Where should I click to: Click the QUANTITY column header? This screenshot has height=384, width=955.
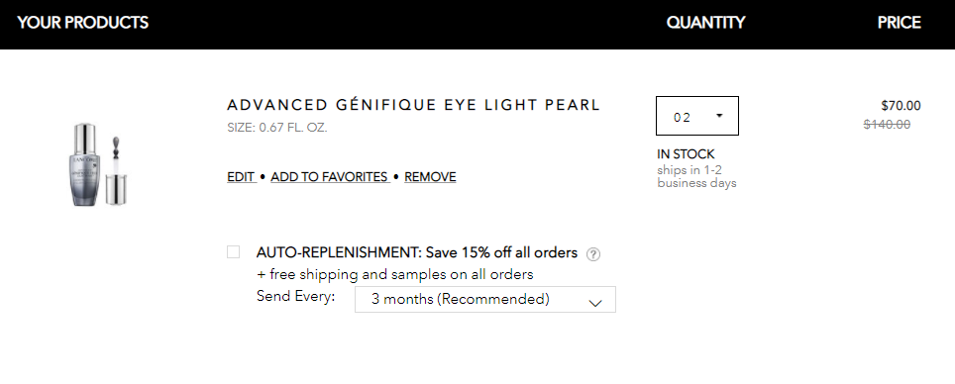(x=705, y=23)
